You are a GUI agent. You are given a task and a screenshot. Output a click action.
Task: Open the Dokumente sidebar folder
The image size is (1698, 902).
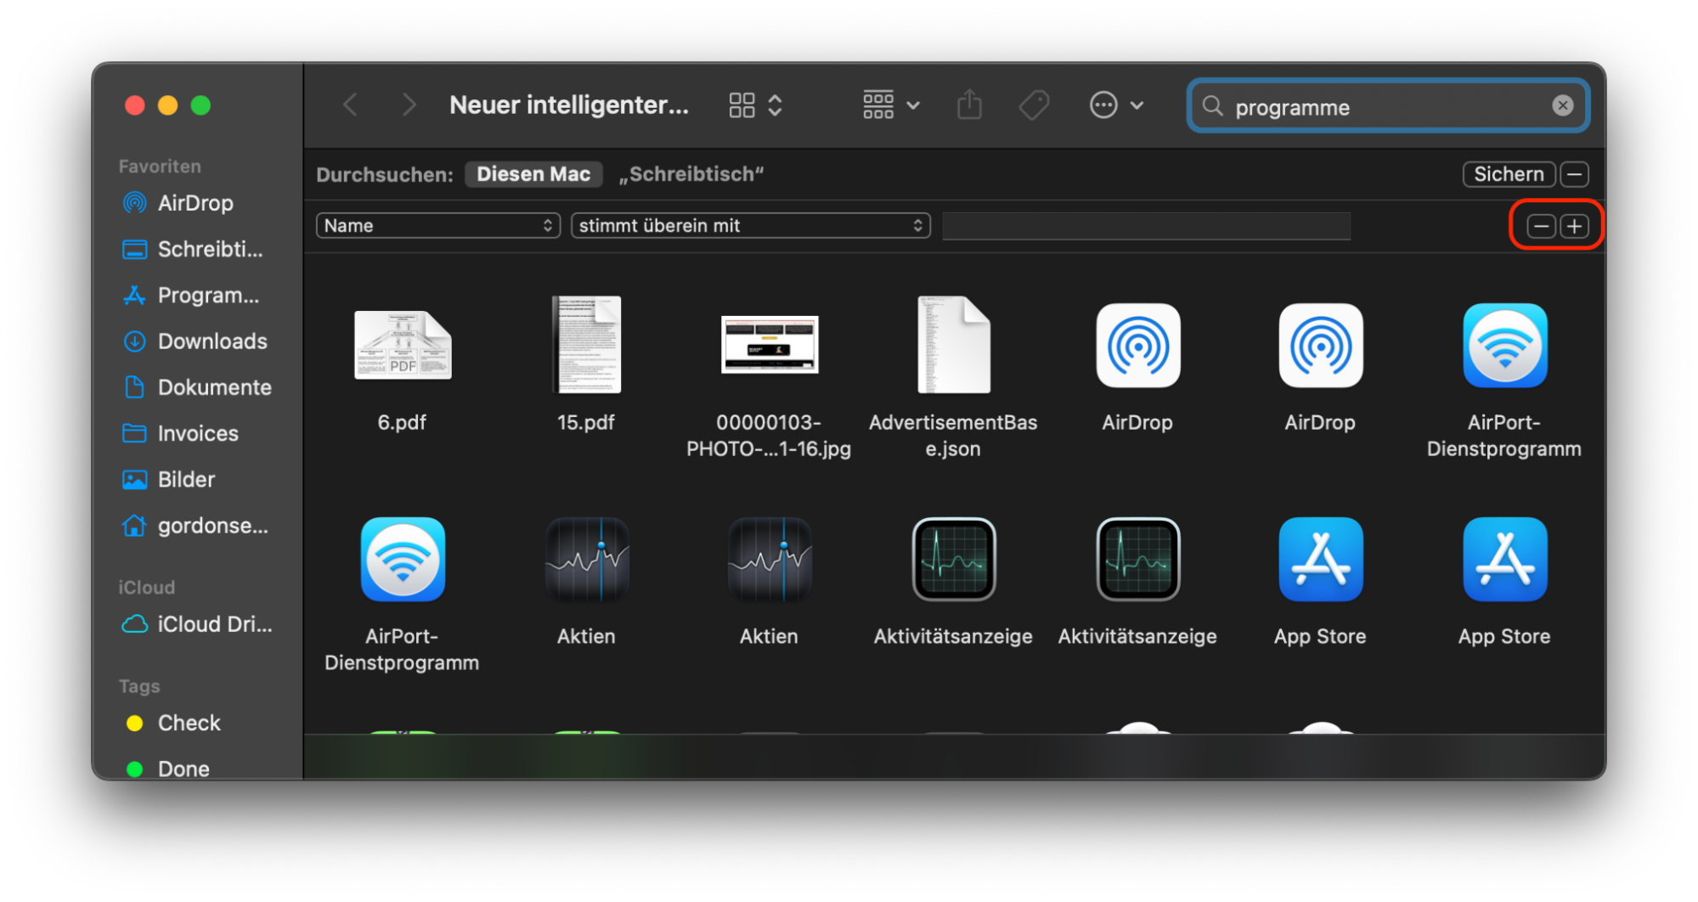tap(216, 386)
